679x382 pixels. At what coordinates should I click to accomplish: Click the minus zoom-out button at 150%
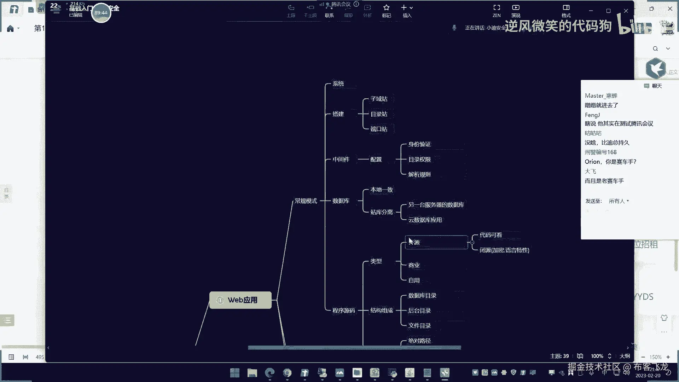(643, 357)
